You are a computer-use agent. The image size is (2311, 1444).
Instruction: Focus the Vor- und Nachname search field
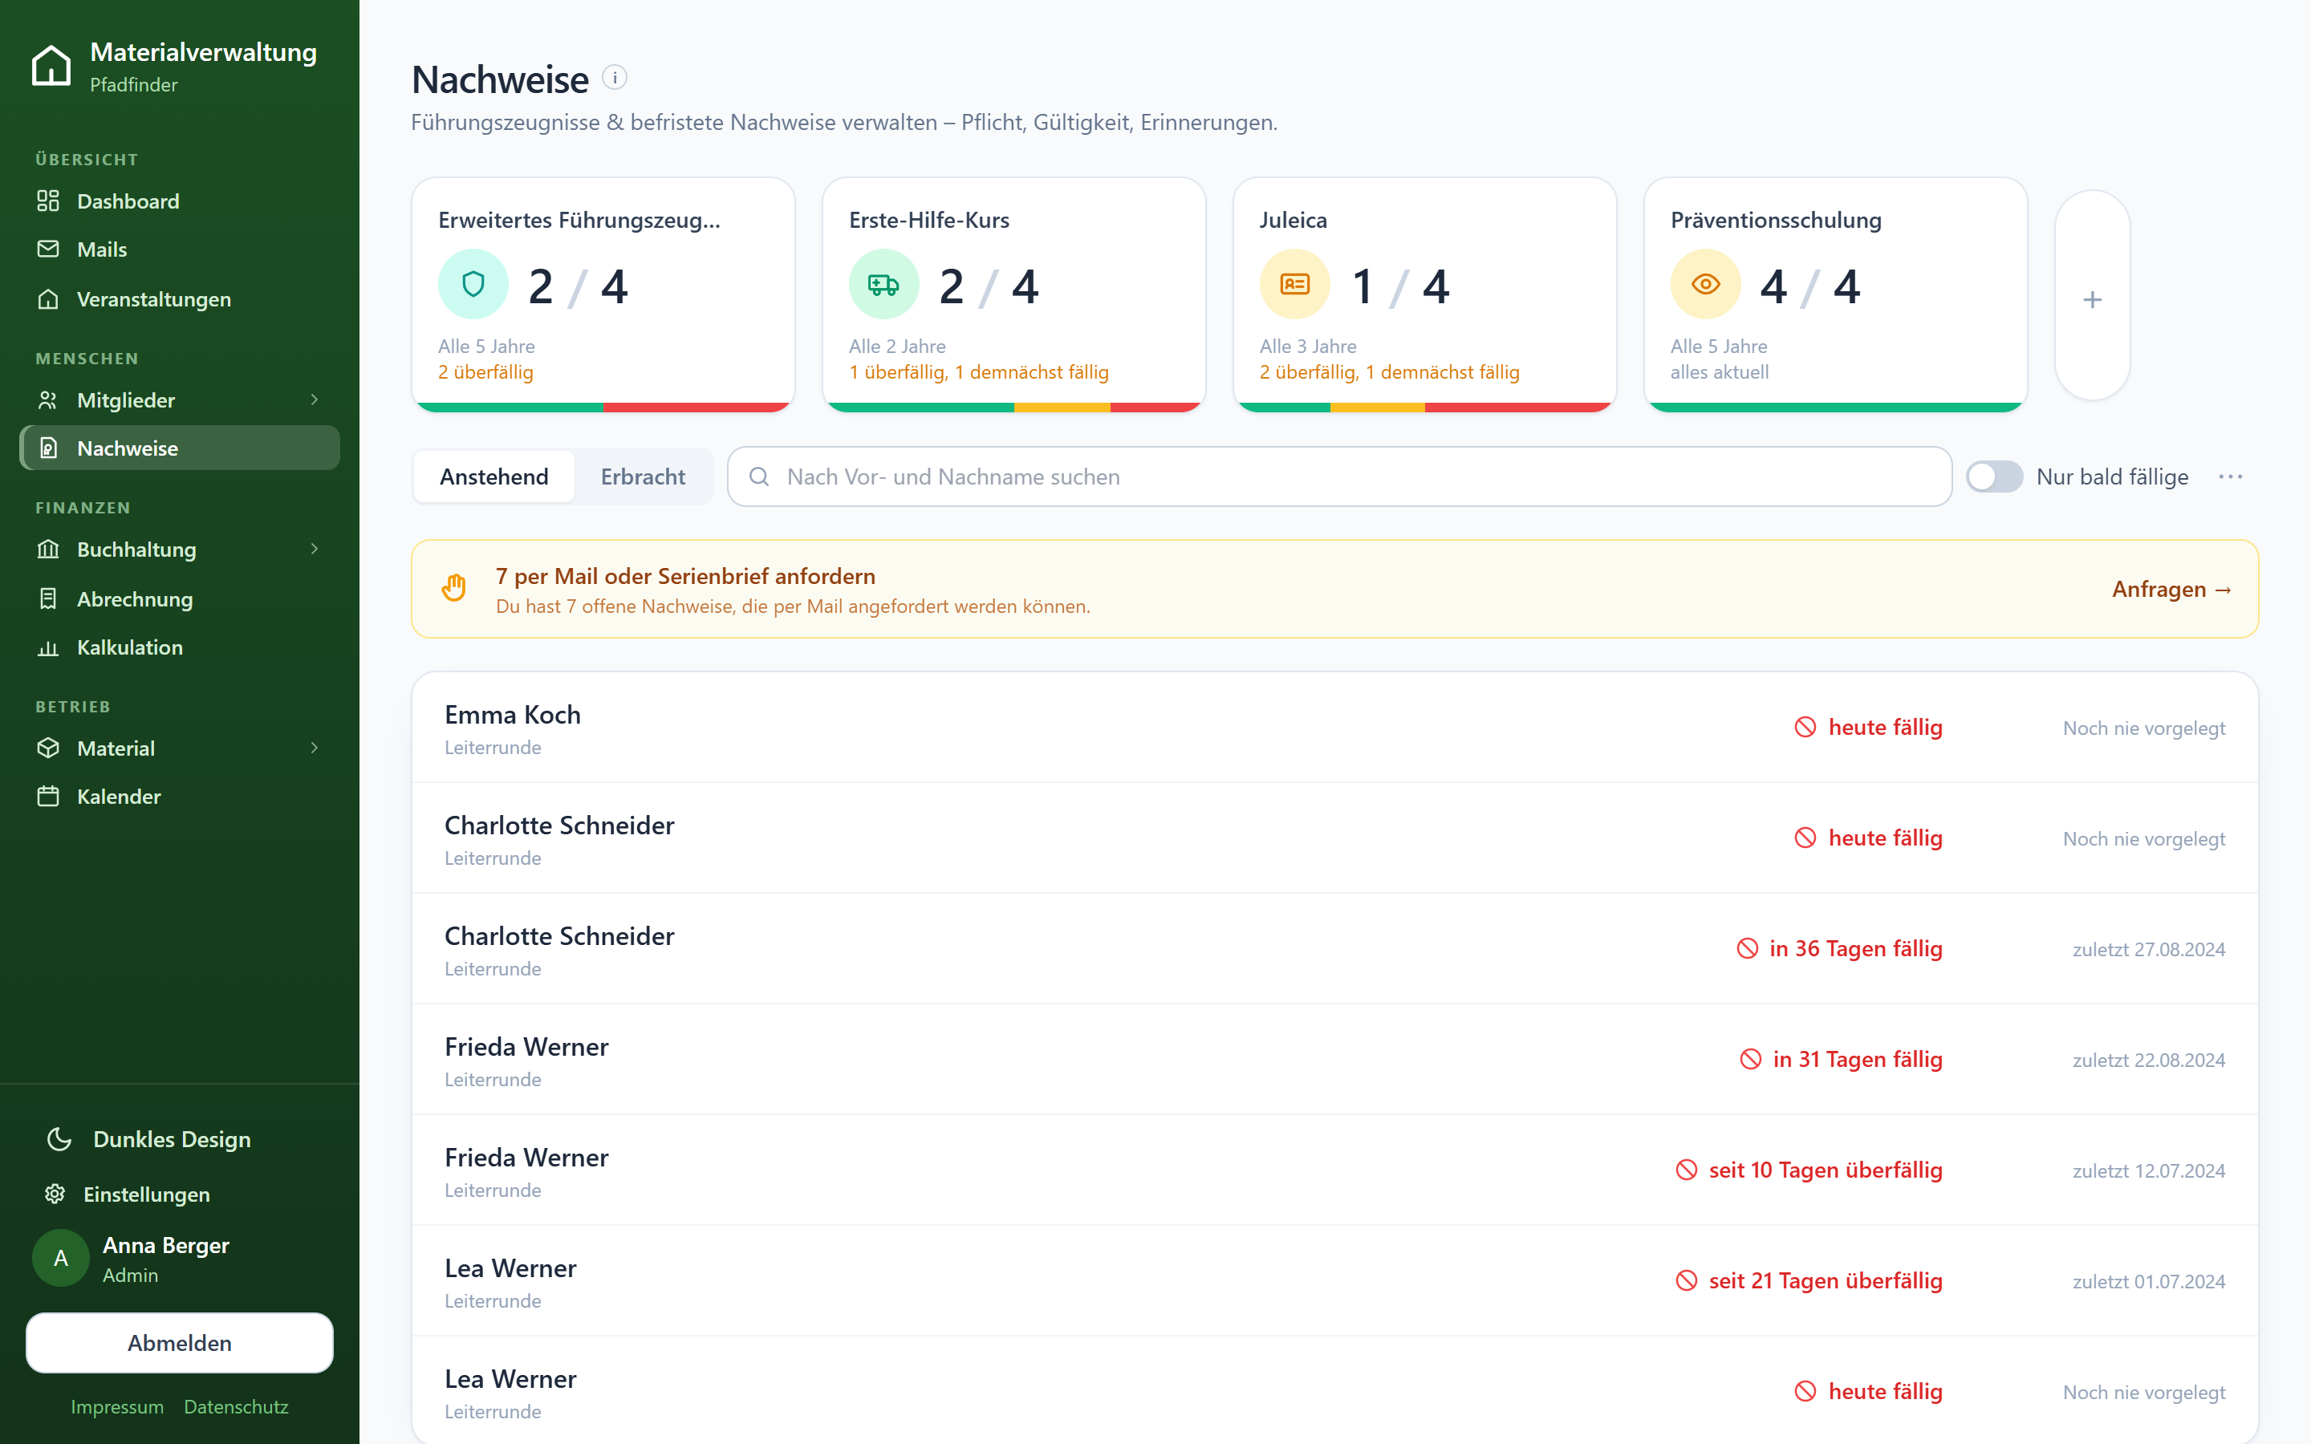(1338, 477)
